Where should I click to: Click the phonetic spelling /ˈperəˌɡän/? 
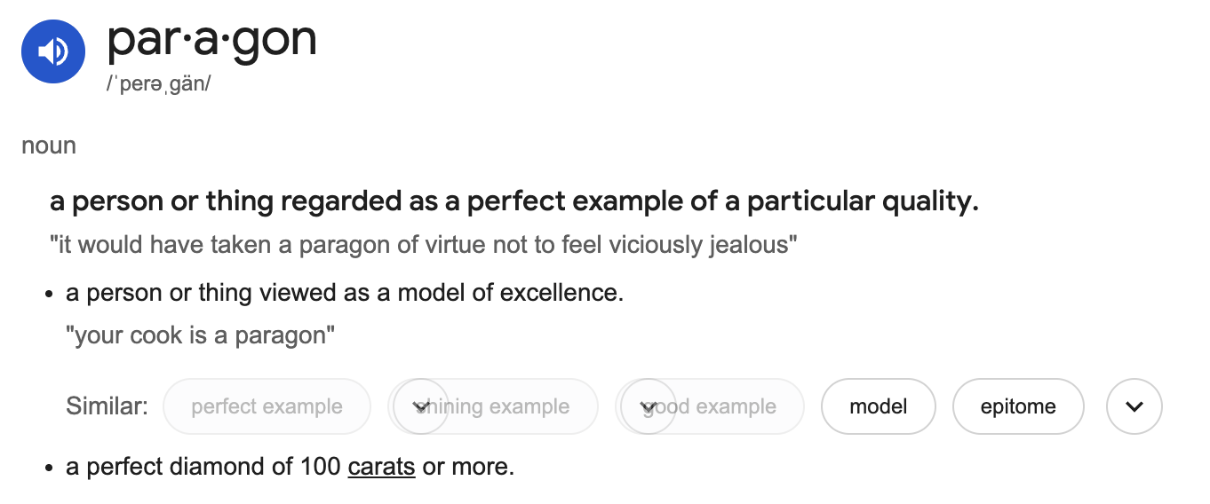[x=159, y=85]
